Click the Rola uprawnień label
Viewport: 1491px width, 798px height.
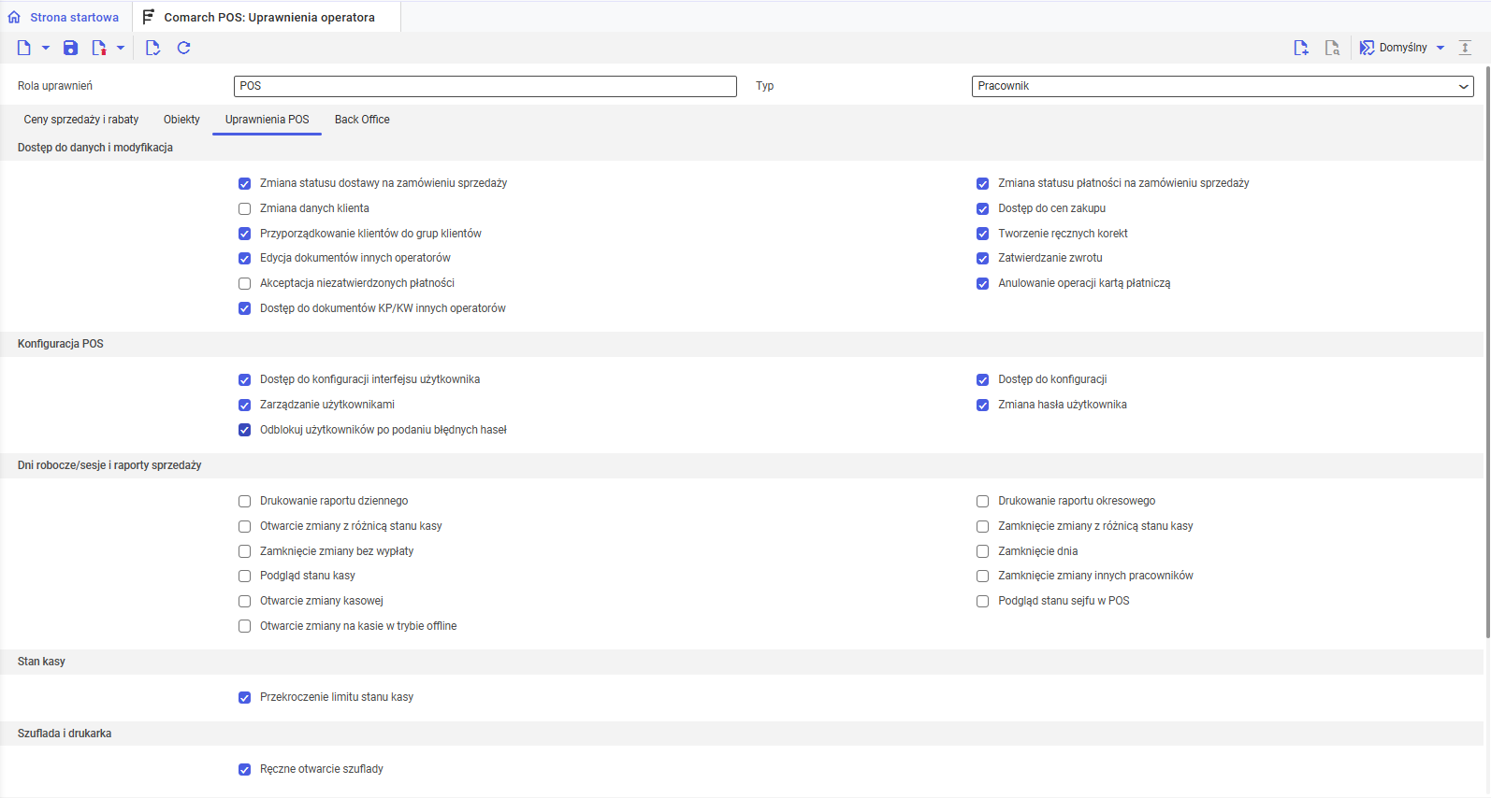55,86
